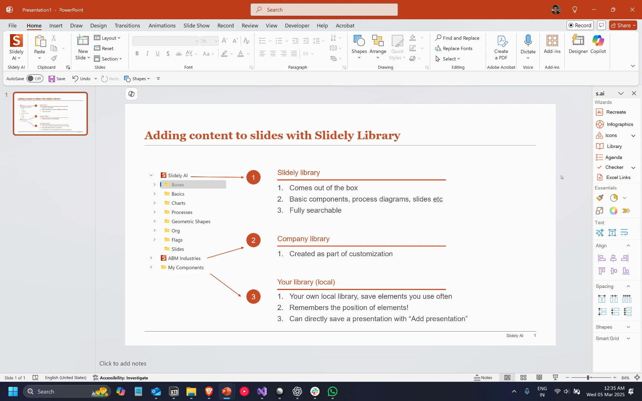Open the Add-ins button
The height and width of the screenshot is (401, 642).
(552, 45)
